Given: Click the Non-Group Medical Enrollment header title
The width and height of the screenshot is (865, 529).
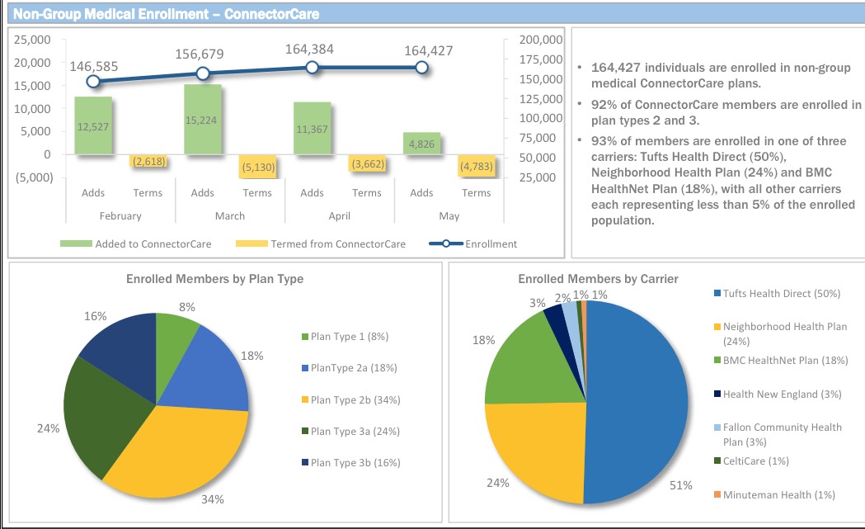Looking at the screenshot, I should [167, 14].
